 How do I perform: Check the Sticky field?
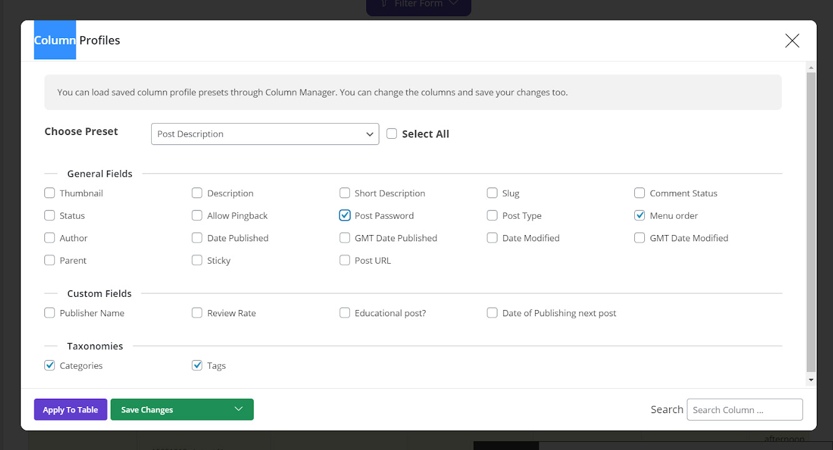point(197,260)
